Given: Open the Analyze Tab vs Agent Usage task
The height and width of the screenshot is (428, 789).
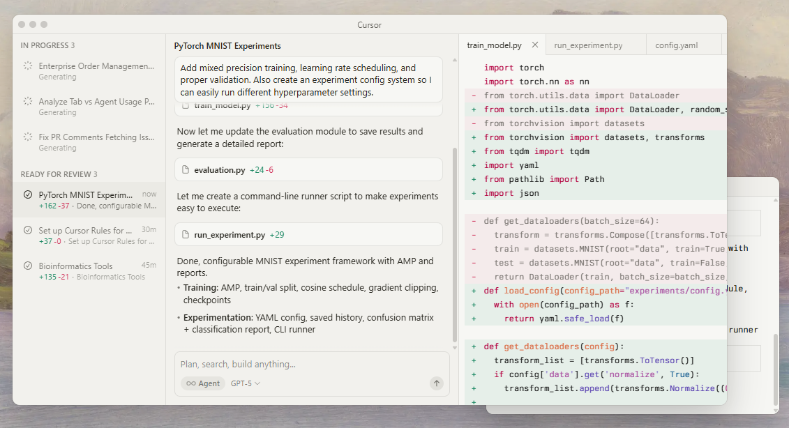Looking at the screenshot, I should [x=89, y=107].
